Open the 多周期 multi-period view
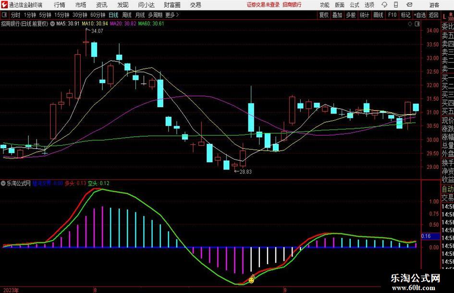Screen dimensions: 454x293 point(155,15)
